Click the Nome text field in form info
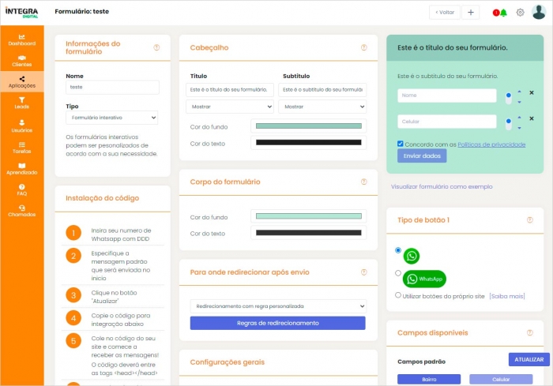This screenshot has width=553, height=386. tap(111, 88)
